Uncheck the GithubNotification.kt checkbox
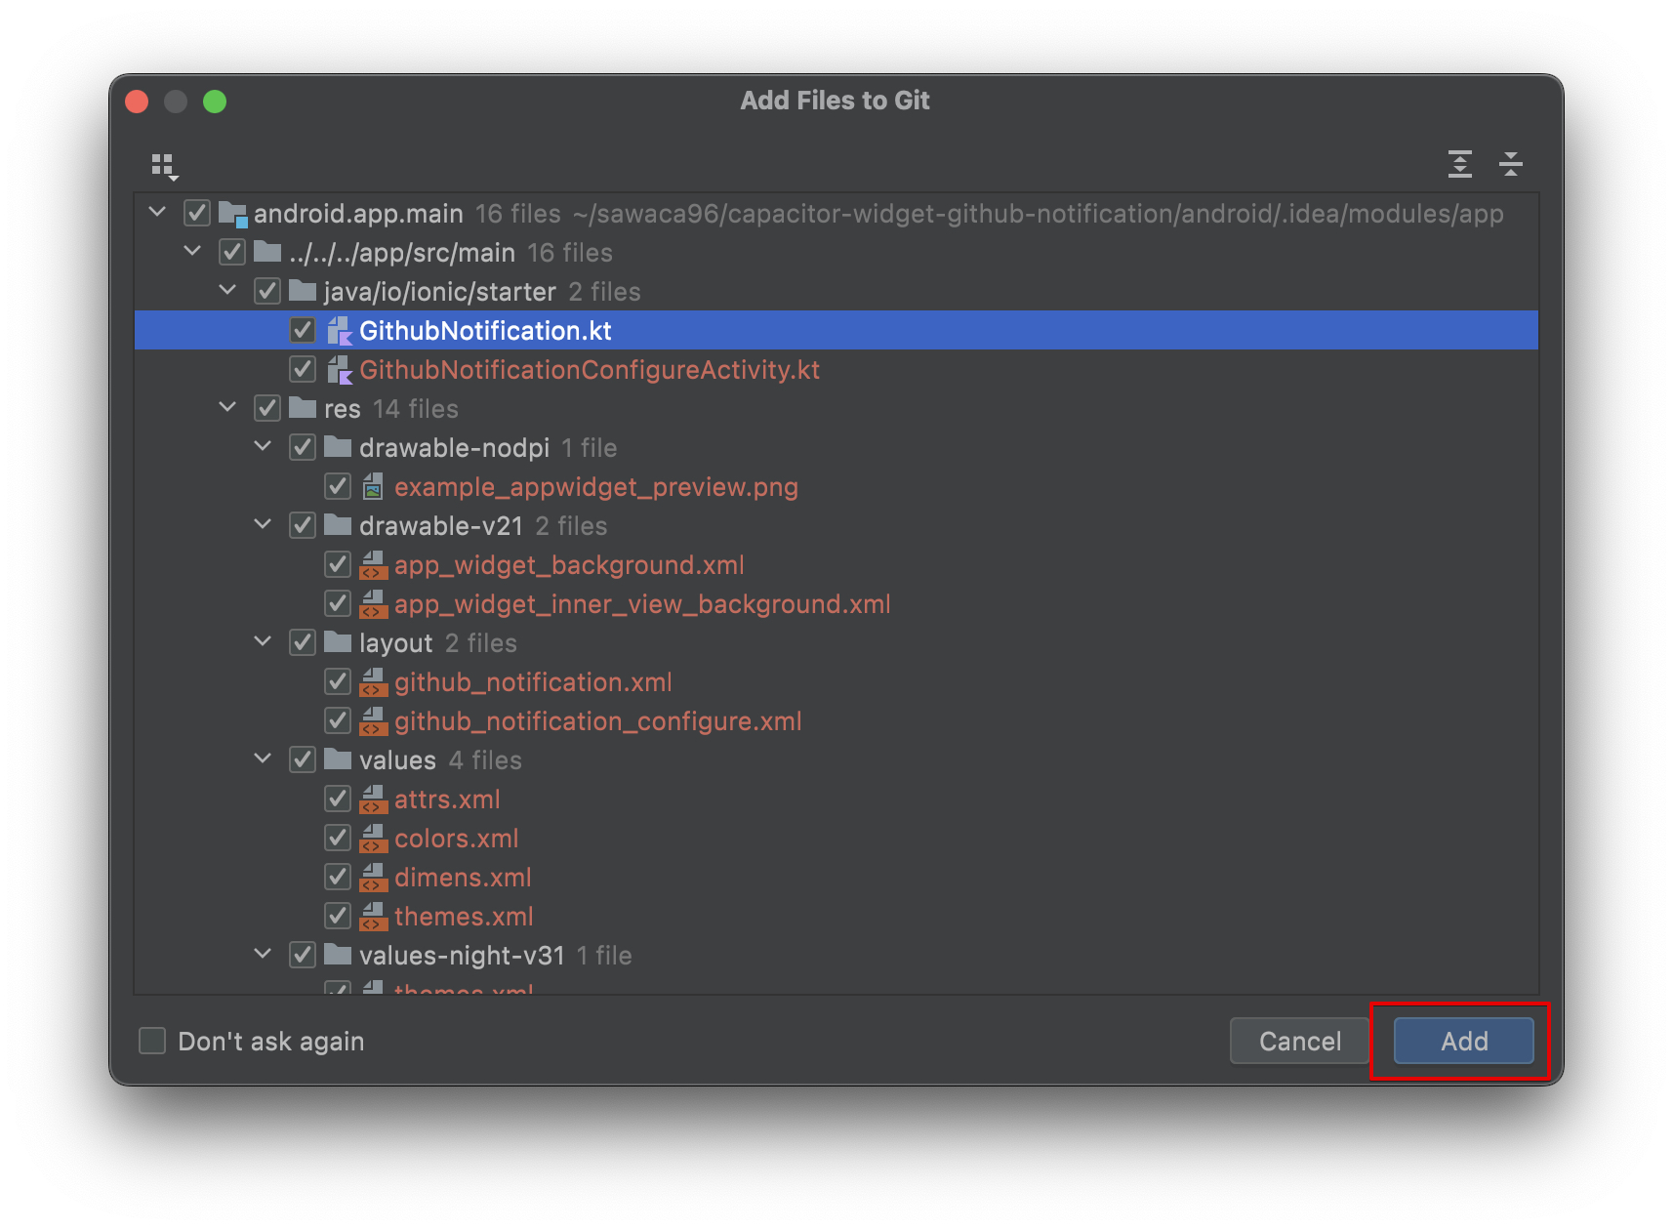The image size is (1673, 1230). tap(303, 330)
